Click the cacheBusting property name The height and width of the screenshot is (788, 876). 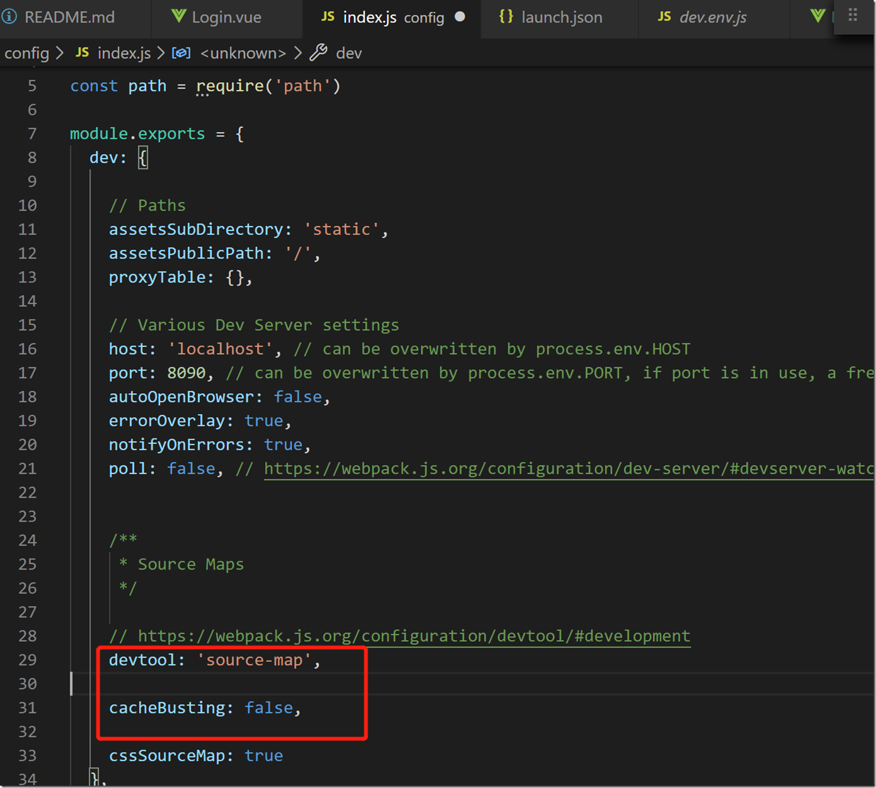[x=167, y=708]
